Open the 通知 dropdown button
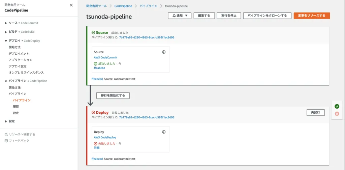Image resolution: width=345 pixels, height=170 pixels. (x=180, y=16)
